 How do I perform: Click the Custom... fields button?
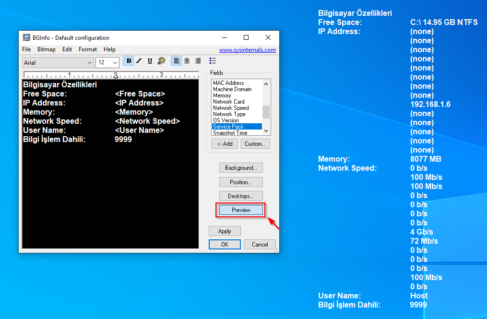(255, 144)
